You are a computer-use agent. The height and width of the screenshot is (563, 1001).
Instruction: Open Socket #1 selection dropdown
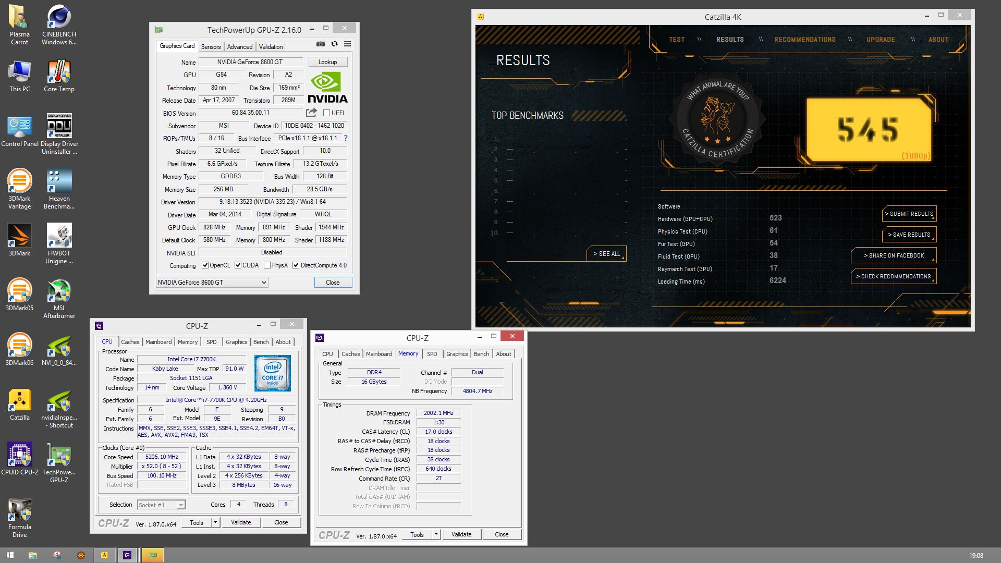[161, 505]
